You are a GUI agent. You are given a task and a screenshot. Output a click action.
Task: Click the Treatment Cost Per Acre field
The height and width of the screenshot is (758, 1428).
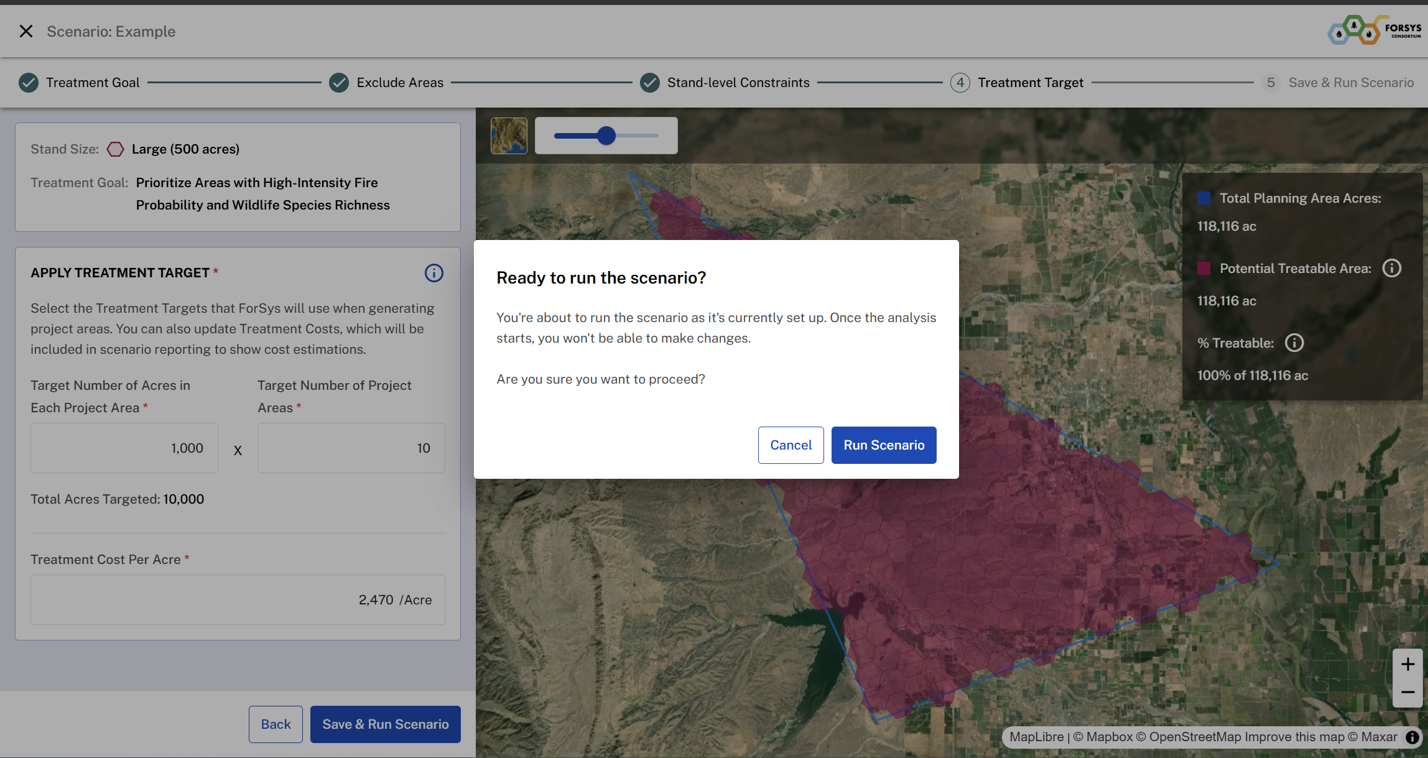pos(238,600)
